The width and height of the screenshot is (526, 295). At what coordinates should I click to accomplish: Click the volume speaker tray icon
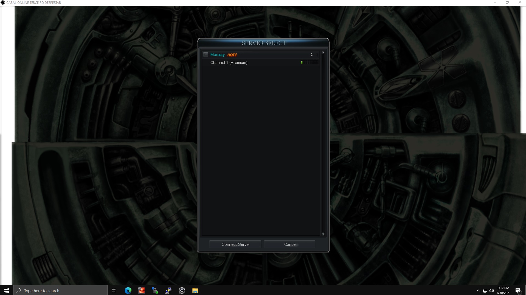[491, 290]
